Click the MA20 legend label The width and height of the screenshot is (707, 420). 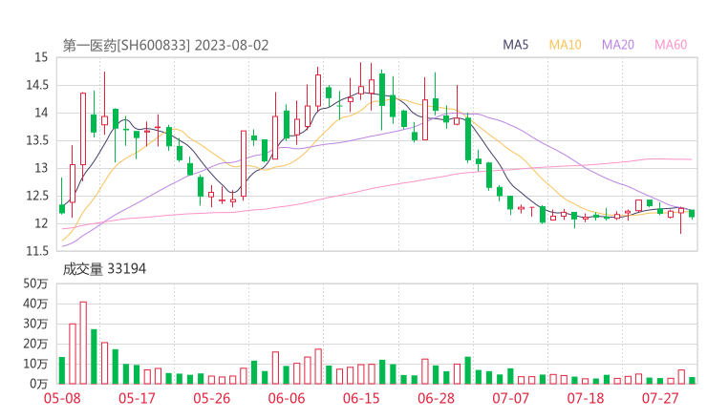coord(618,45)
